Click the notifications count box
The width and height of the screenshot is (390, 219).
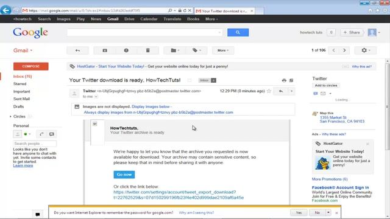(331, 32)
